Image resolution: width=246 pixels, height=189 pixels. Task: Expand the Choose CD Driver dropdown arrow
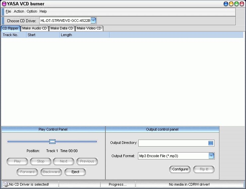(x=93, y=21)
